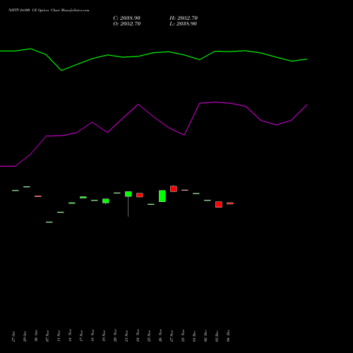Select the 25 Nov date label
The width and height of the screenshot is (353, 353).
(149, 336)
